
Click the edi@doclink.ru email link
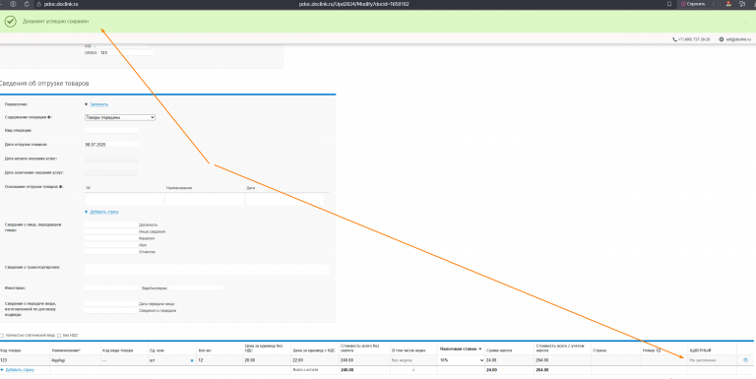tap(738, 39)
